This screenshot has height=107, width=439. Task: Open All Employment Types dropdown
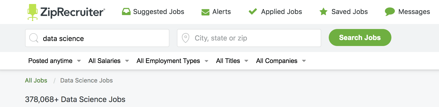tap(172, 61)
